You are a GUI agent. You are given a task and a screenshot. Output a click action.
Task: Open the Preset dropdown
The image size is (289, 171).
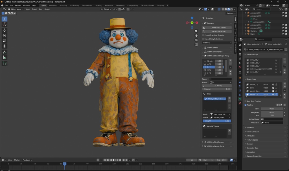pos(220,82)
